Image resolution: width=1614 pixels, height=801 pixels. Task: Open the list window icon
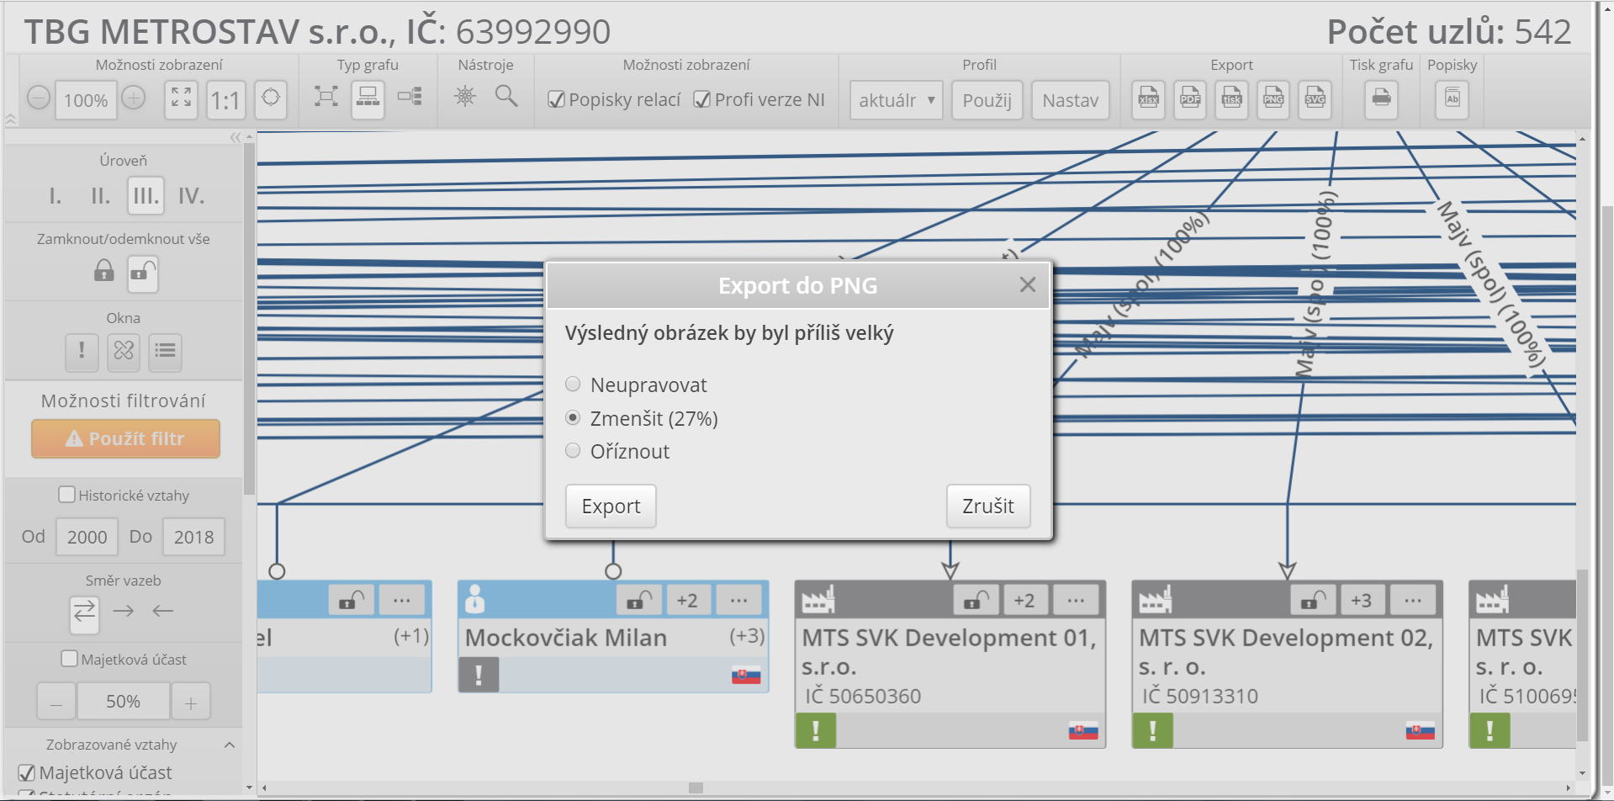tap(166, 353)
